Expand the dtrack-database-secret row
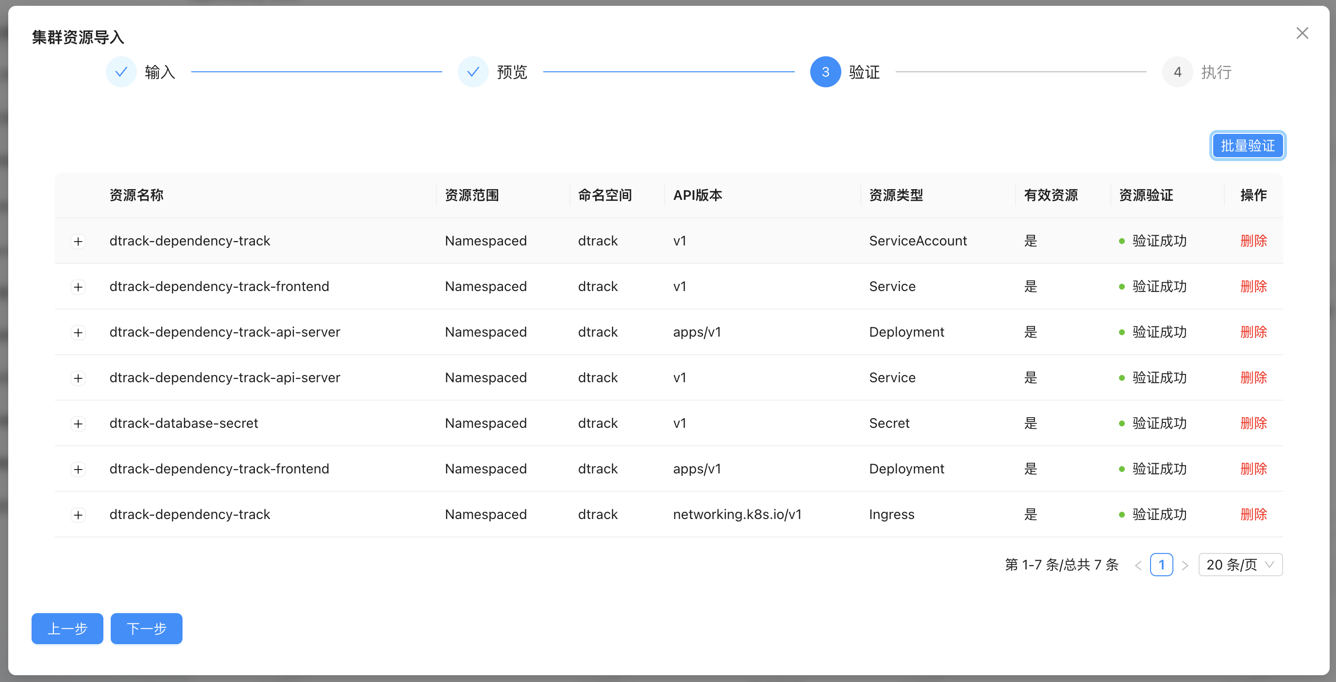Screen dimensions: 1336x682 78,424
